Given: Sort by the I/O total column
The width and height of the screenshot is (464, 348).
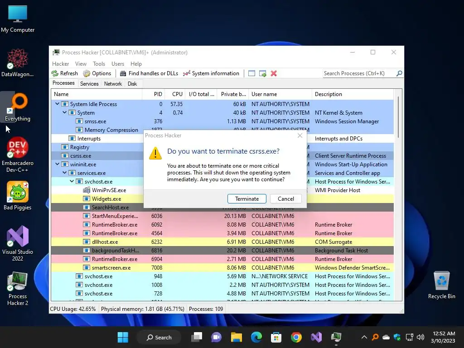Looking at the screenshot, I should 201,94.
